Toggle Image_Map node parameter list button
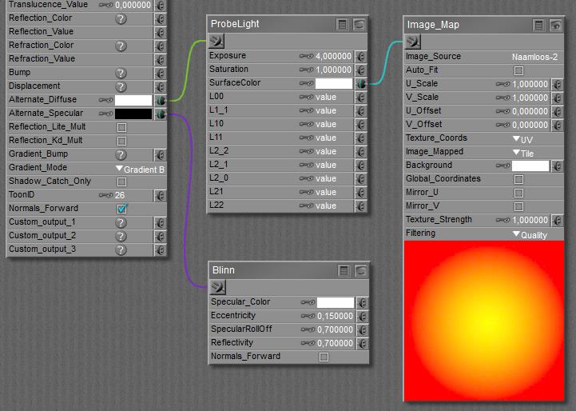This screenshot has height=411, width=576. (538, 26)
